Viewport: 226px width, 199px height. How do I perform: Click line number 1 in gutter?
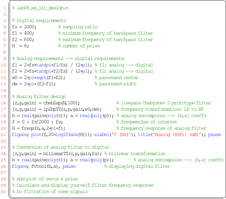click(5, 8)
